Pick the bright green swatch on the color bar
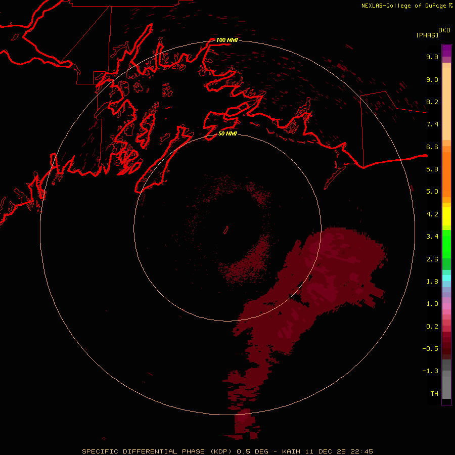Image resolution: width=455 pixels, height=455 pixels. click(x=446, y=244)
